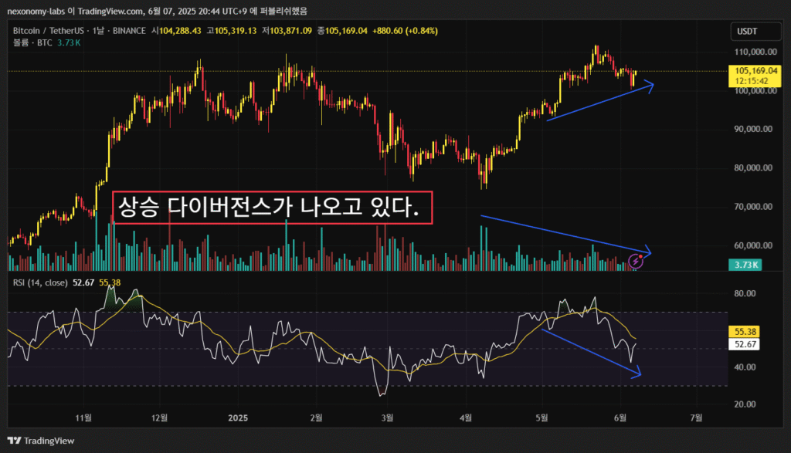Click the Bitcoin / TetherUS symbol title

[46, 31]
